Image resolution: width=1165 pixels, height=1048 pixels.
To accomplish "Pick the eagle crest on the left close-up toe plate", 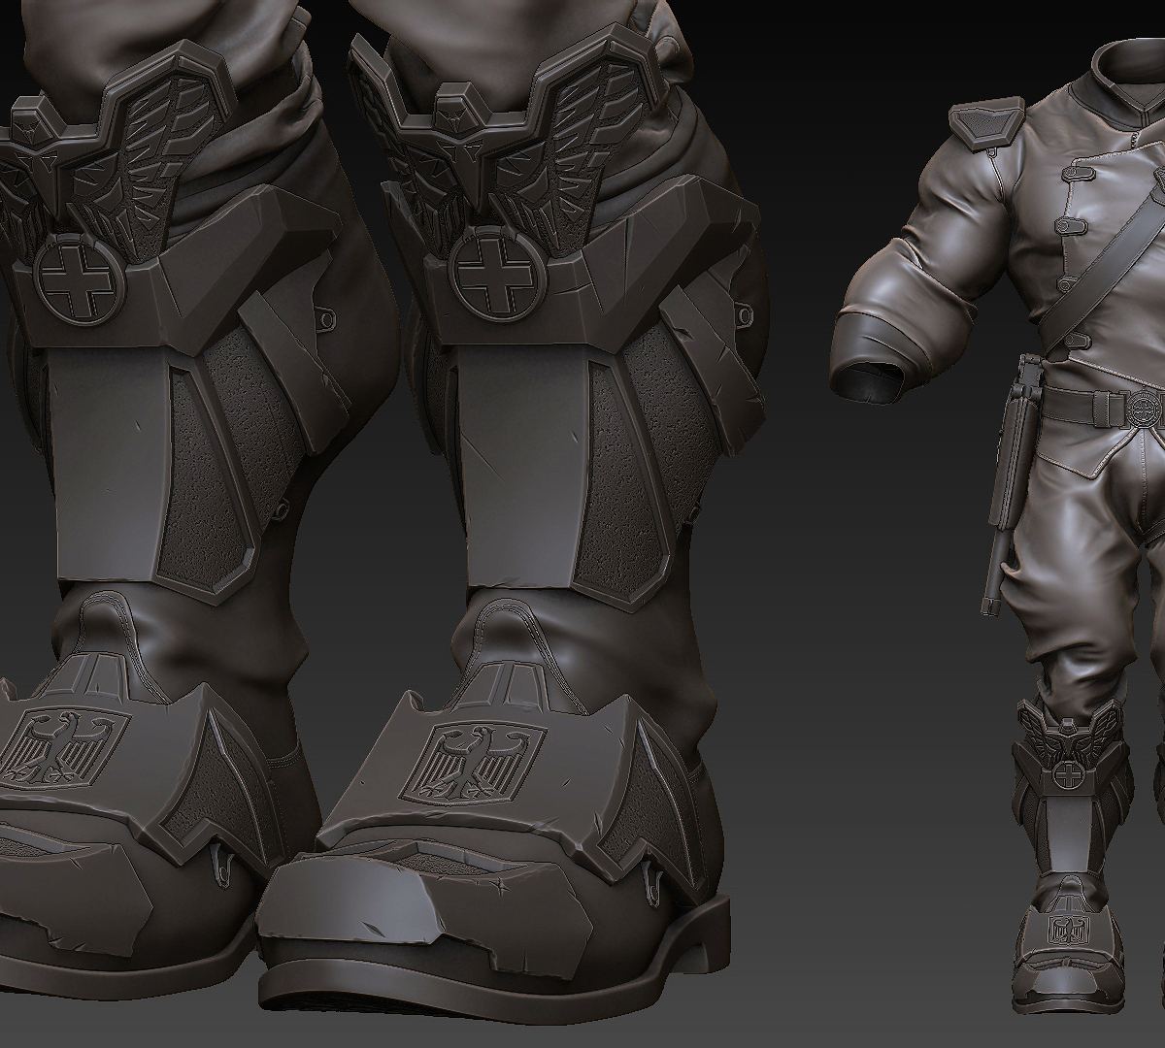I will point(64,752).
